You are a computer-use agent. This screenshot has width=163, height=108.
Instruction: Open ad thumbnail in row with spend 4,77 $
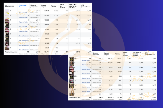point(7,30)
